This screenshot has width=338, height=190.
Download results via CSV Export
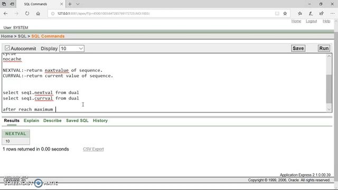[x=93, y=149]
